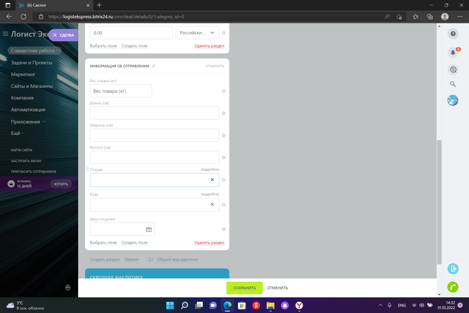The height and width of the screenshot is (313, 469).
Task: Click the green phone call button
Action: 453,287
